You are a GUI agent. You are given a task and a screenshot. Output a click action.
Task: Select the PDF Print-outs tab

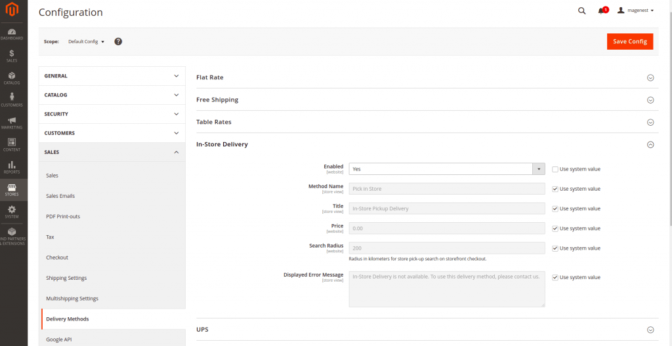pyautogui.click(x=113, y=216)
